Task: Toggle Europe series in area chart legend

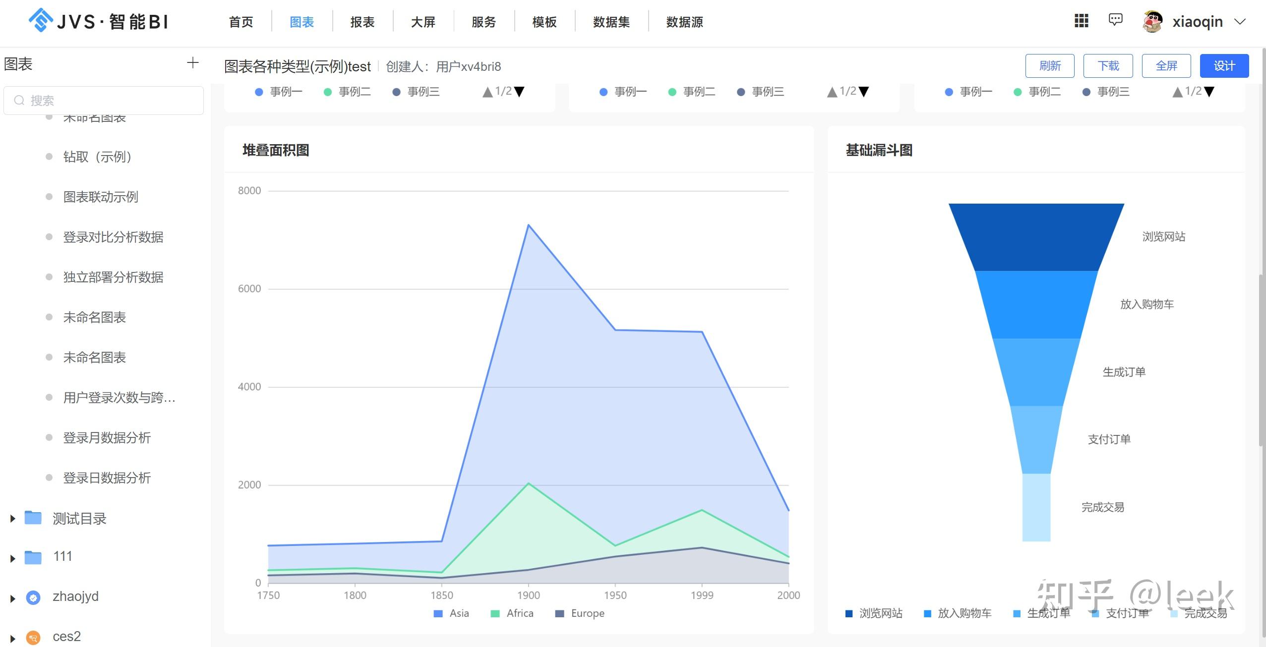Action: coord(580,613)
